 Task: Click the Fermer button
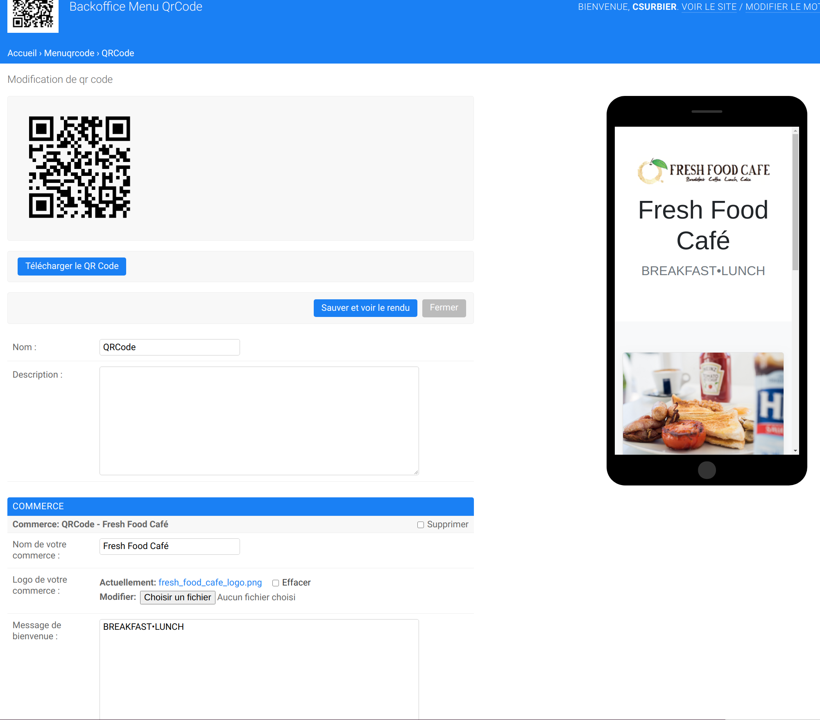point(444,308)
